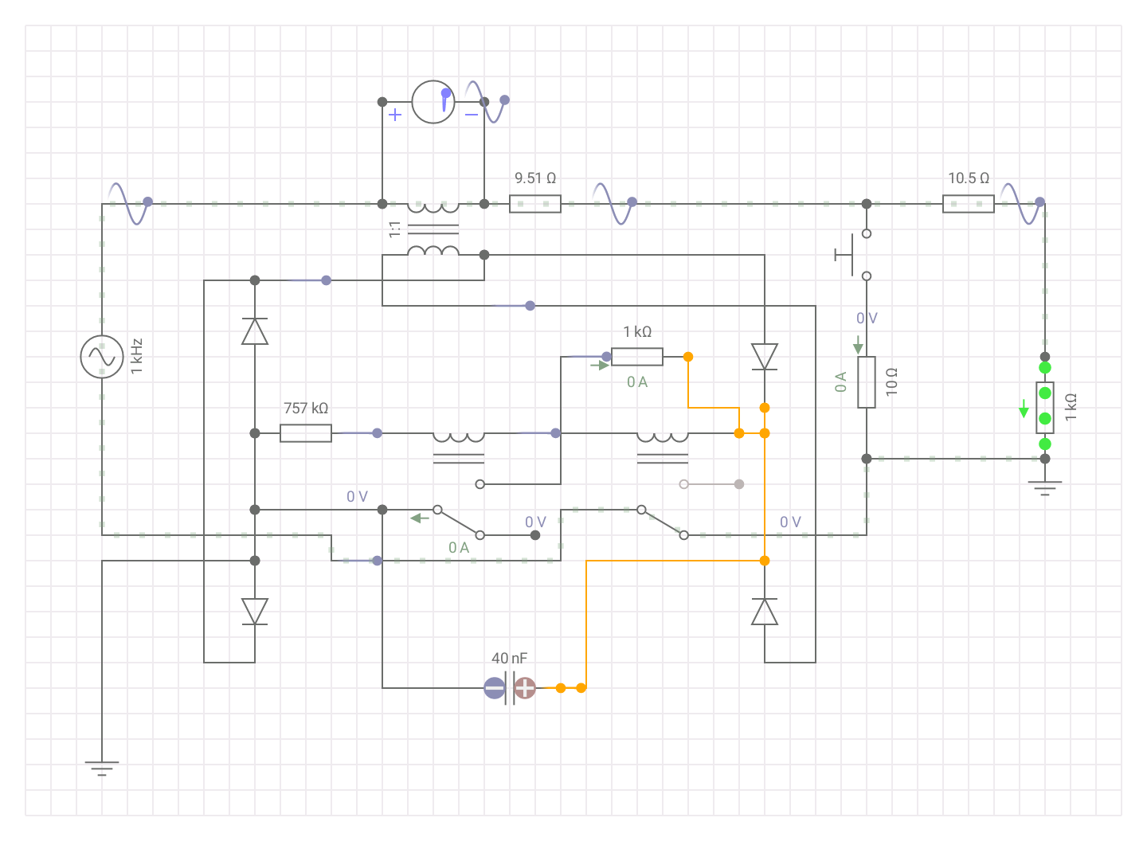Select the 1:1 transformer symbol
Viewport: 1147px width, 841px height.
tap(433, 229)
